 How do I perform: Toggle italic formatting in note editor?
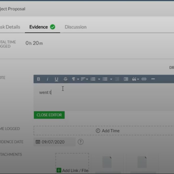47,79
